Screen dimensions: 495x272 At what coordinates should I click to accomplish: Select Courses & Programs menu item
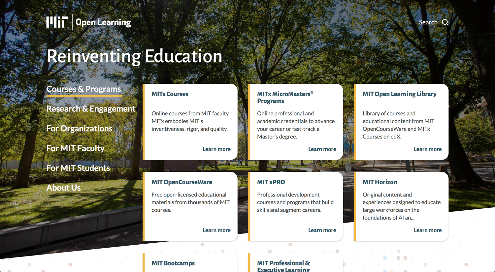tap(84, 89)
